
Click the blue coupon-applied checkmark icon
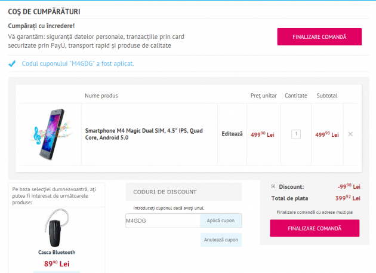pos(13,63)
